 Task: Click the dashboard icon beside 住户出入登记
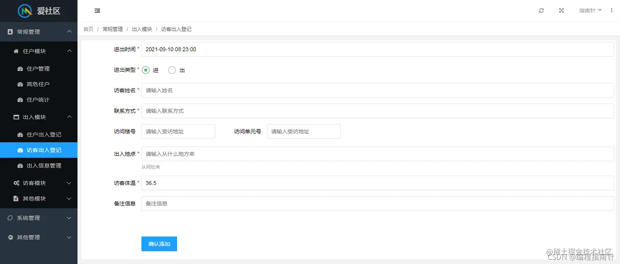point(20,135)
